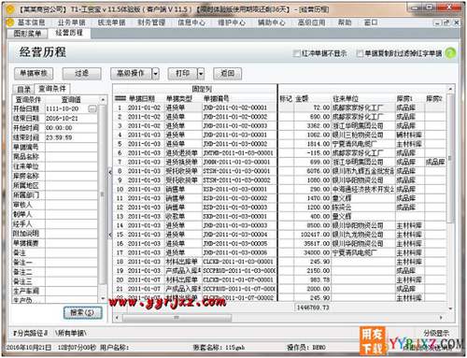Click the 打印 button

183,74
